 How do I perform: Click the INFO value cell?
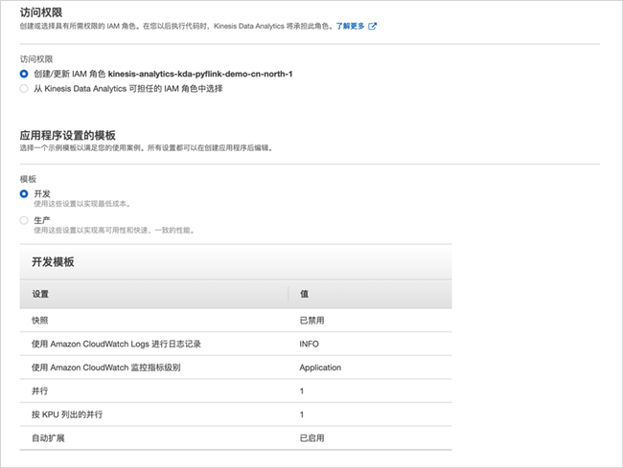click(310, 344)
